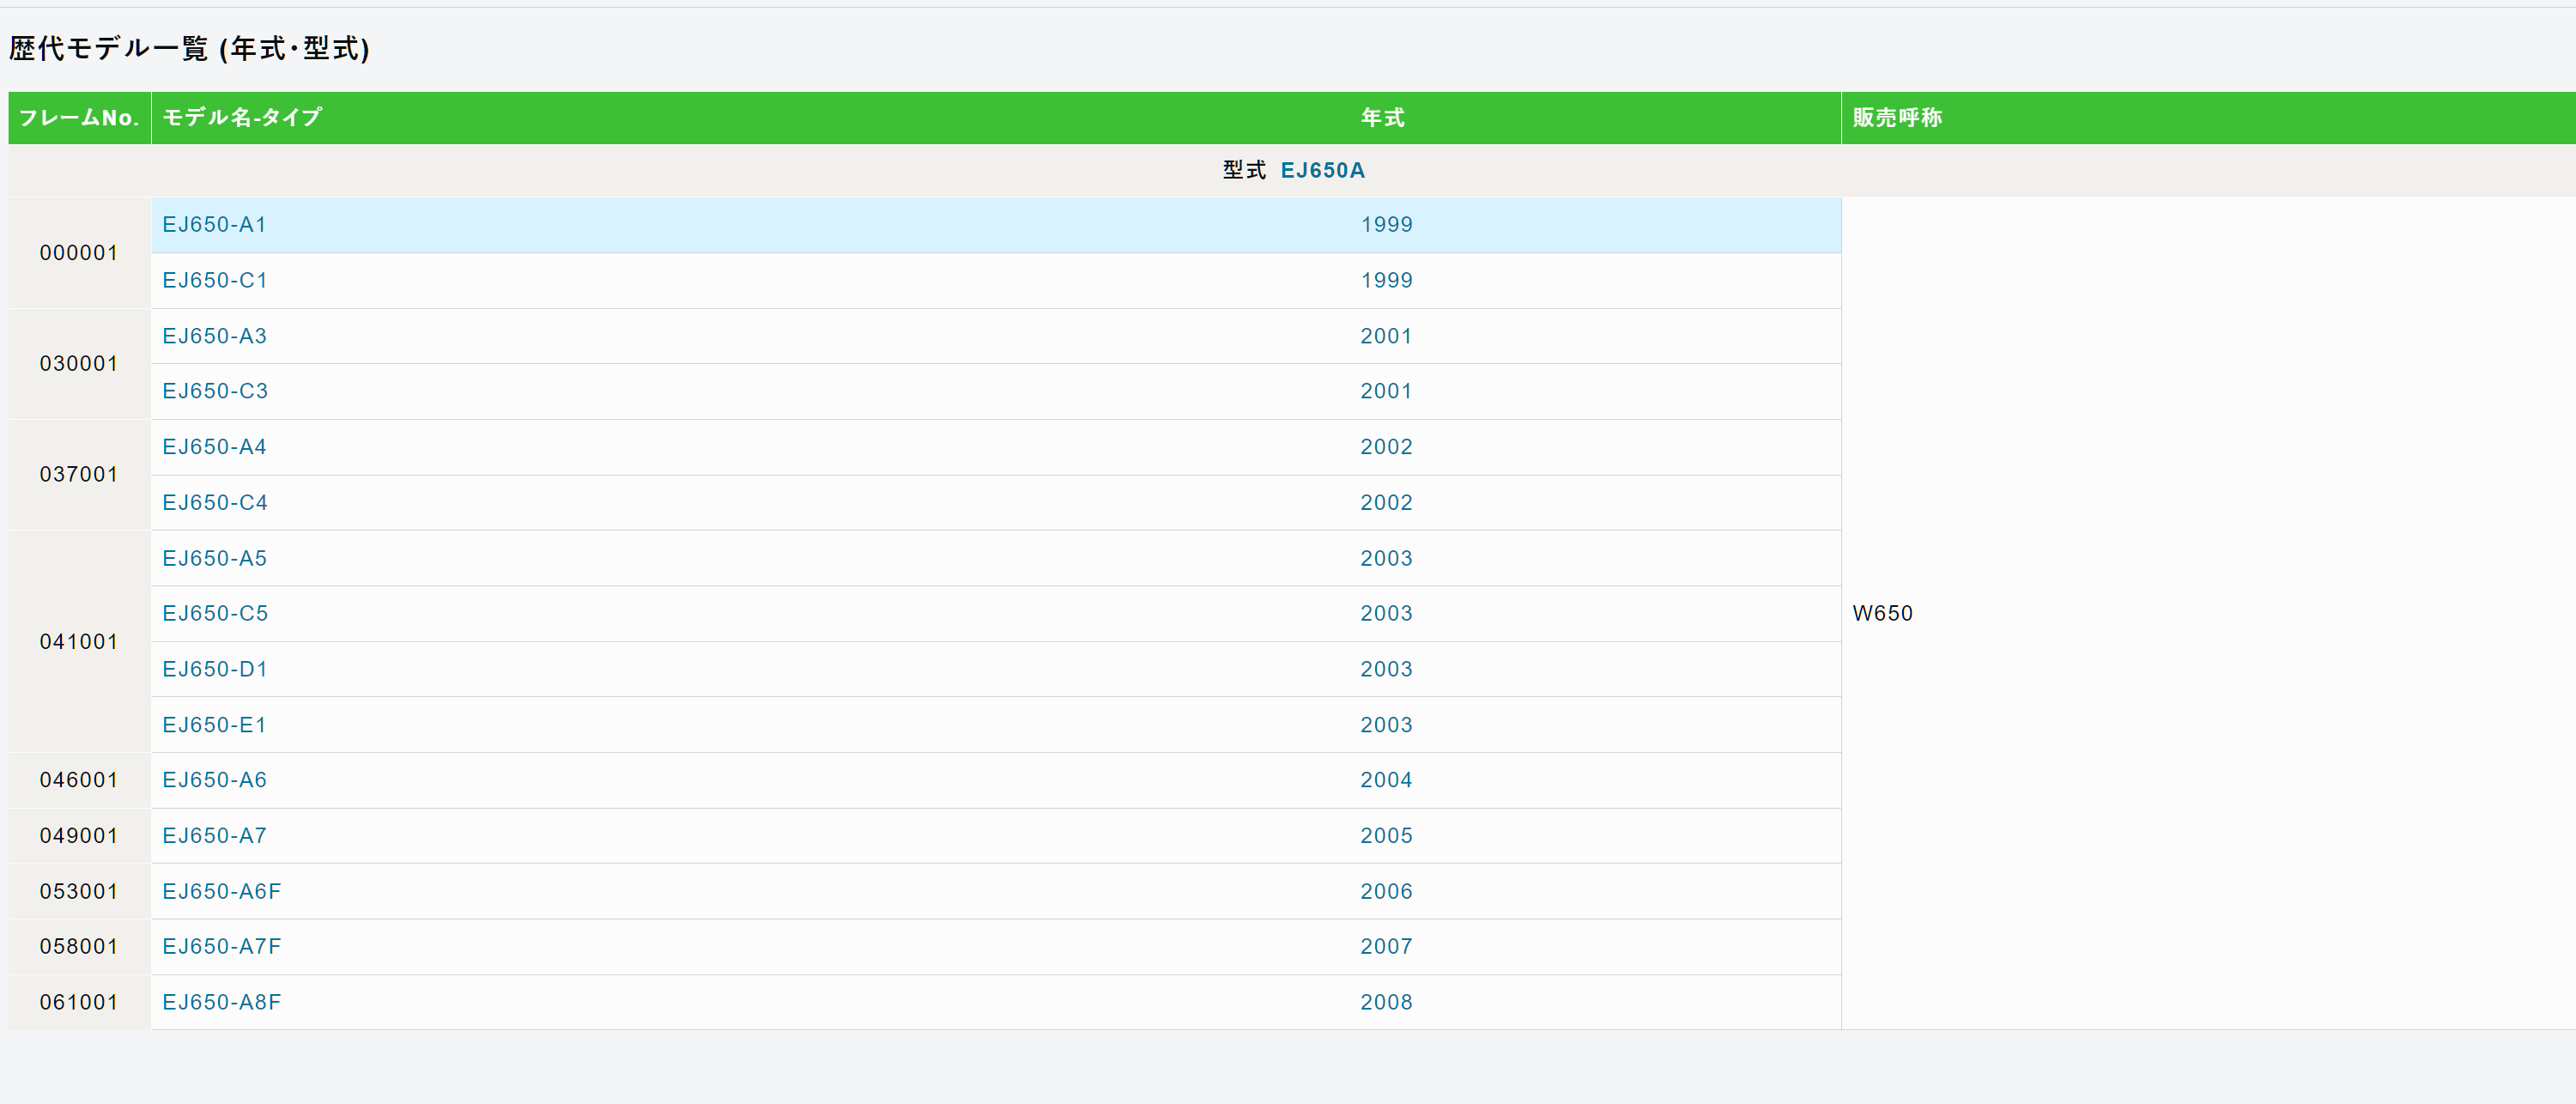Click the 年式 column header
2576x1104 pixels.
coord(1382,118)
